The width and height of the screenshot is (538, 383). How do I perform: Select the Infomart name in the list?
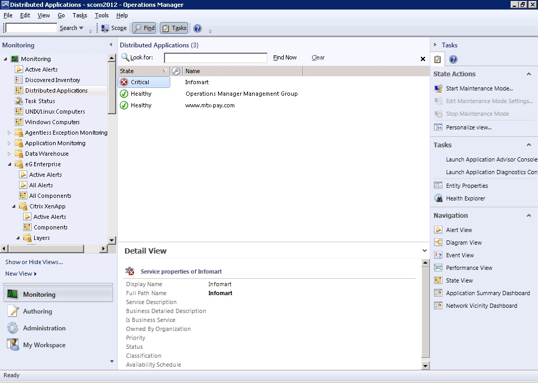pos(197,82)
